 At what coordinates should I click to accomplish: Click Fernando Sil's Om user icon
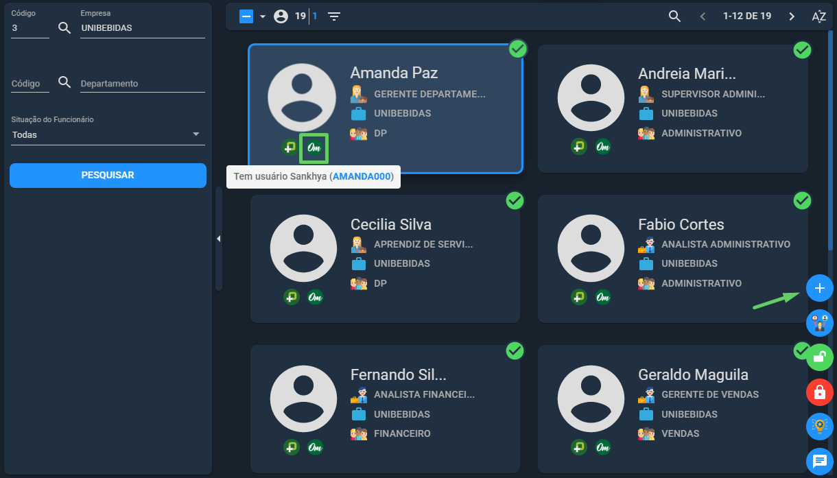pyautogui.click(x=315, y=447)
